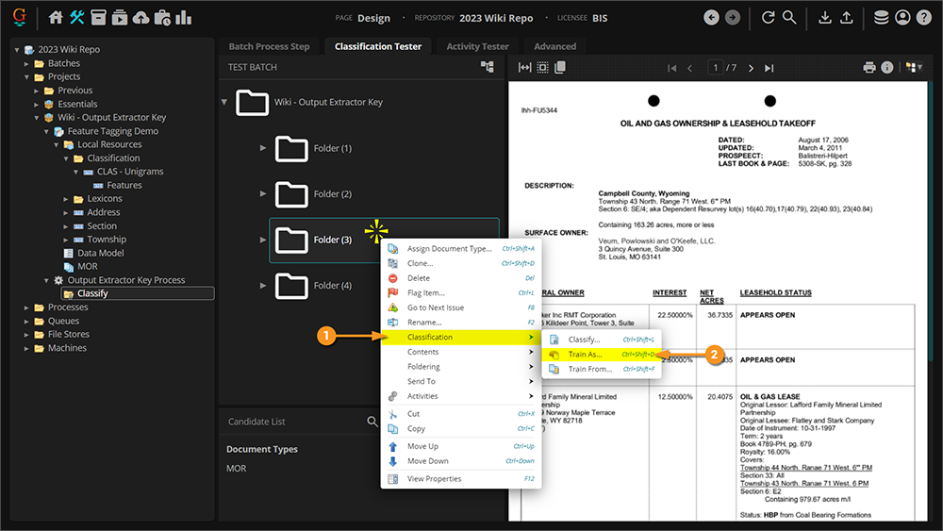
Task: Open the Batch Process Step tab
Action: tap(269, 46)
